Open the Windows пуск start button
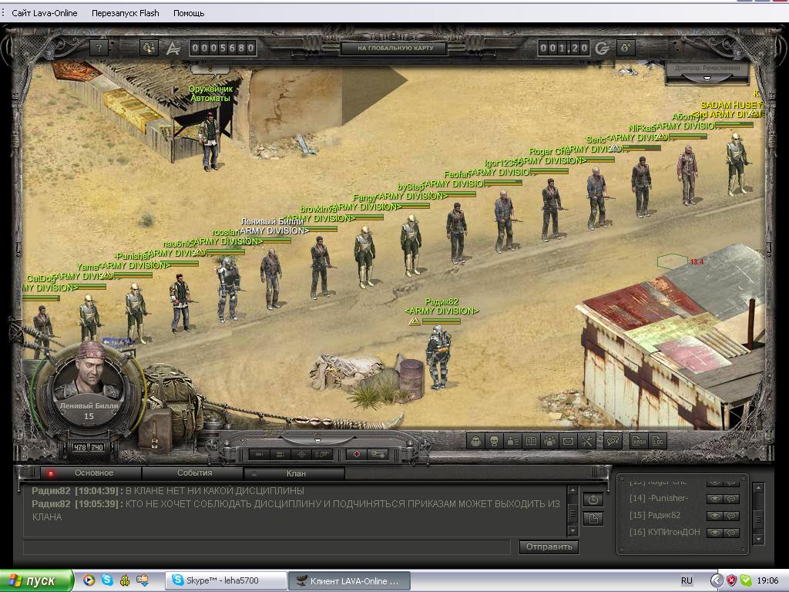 coord(36,581)
